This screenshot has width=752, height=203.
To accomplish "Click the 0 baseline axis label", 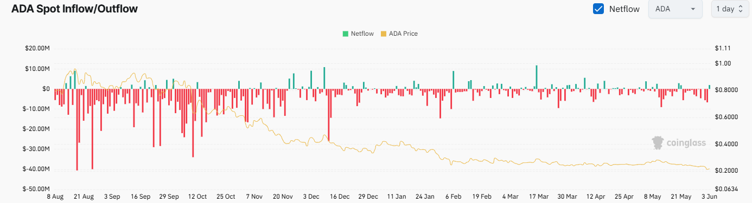I will pyautogui.click(x=46, y=89).
